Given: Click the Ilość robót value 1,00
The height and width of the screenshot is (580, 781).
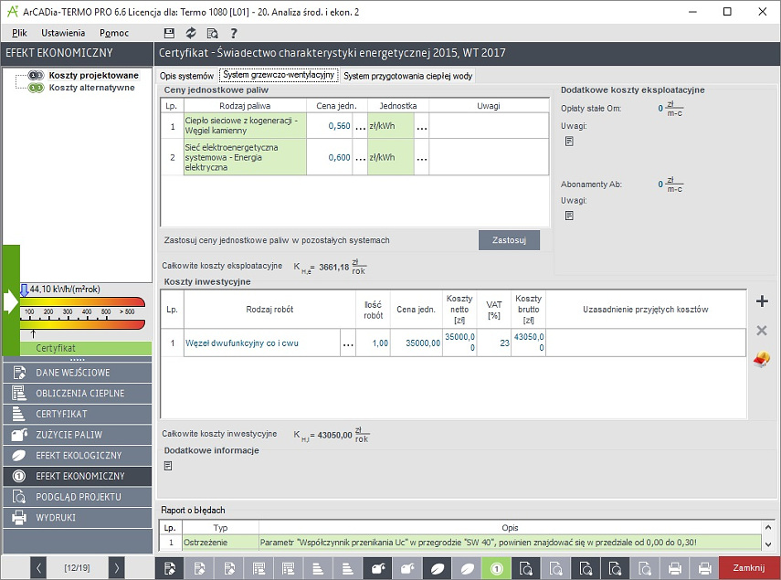Looking at the screenshot, I should pyautogui.click(x=373, y=343).
